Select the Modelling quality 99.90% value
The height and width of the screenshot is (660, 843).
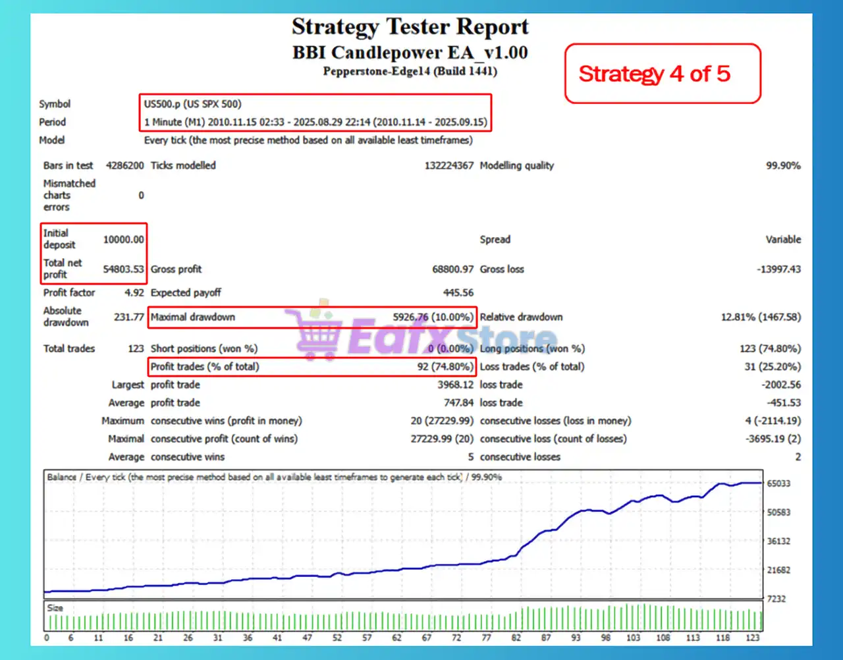tap(782, 165)
